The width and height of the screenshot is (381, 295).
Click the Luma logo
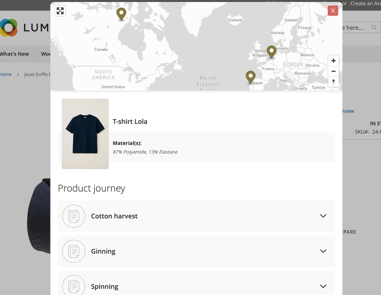point(9,28)
